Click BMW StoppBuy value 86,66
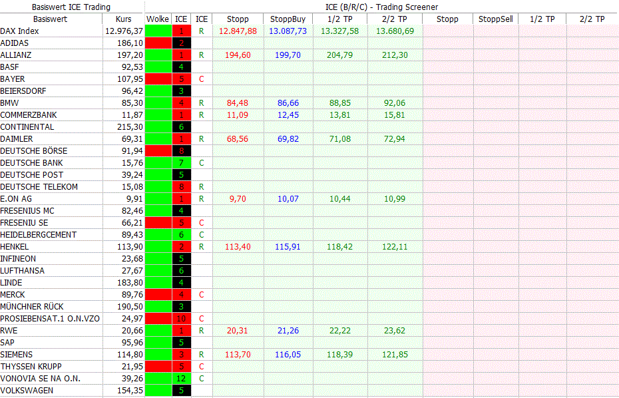 pos(288,103)
